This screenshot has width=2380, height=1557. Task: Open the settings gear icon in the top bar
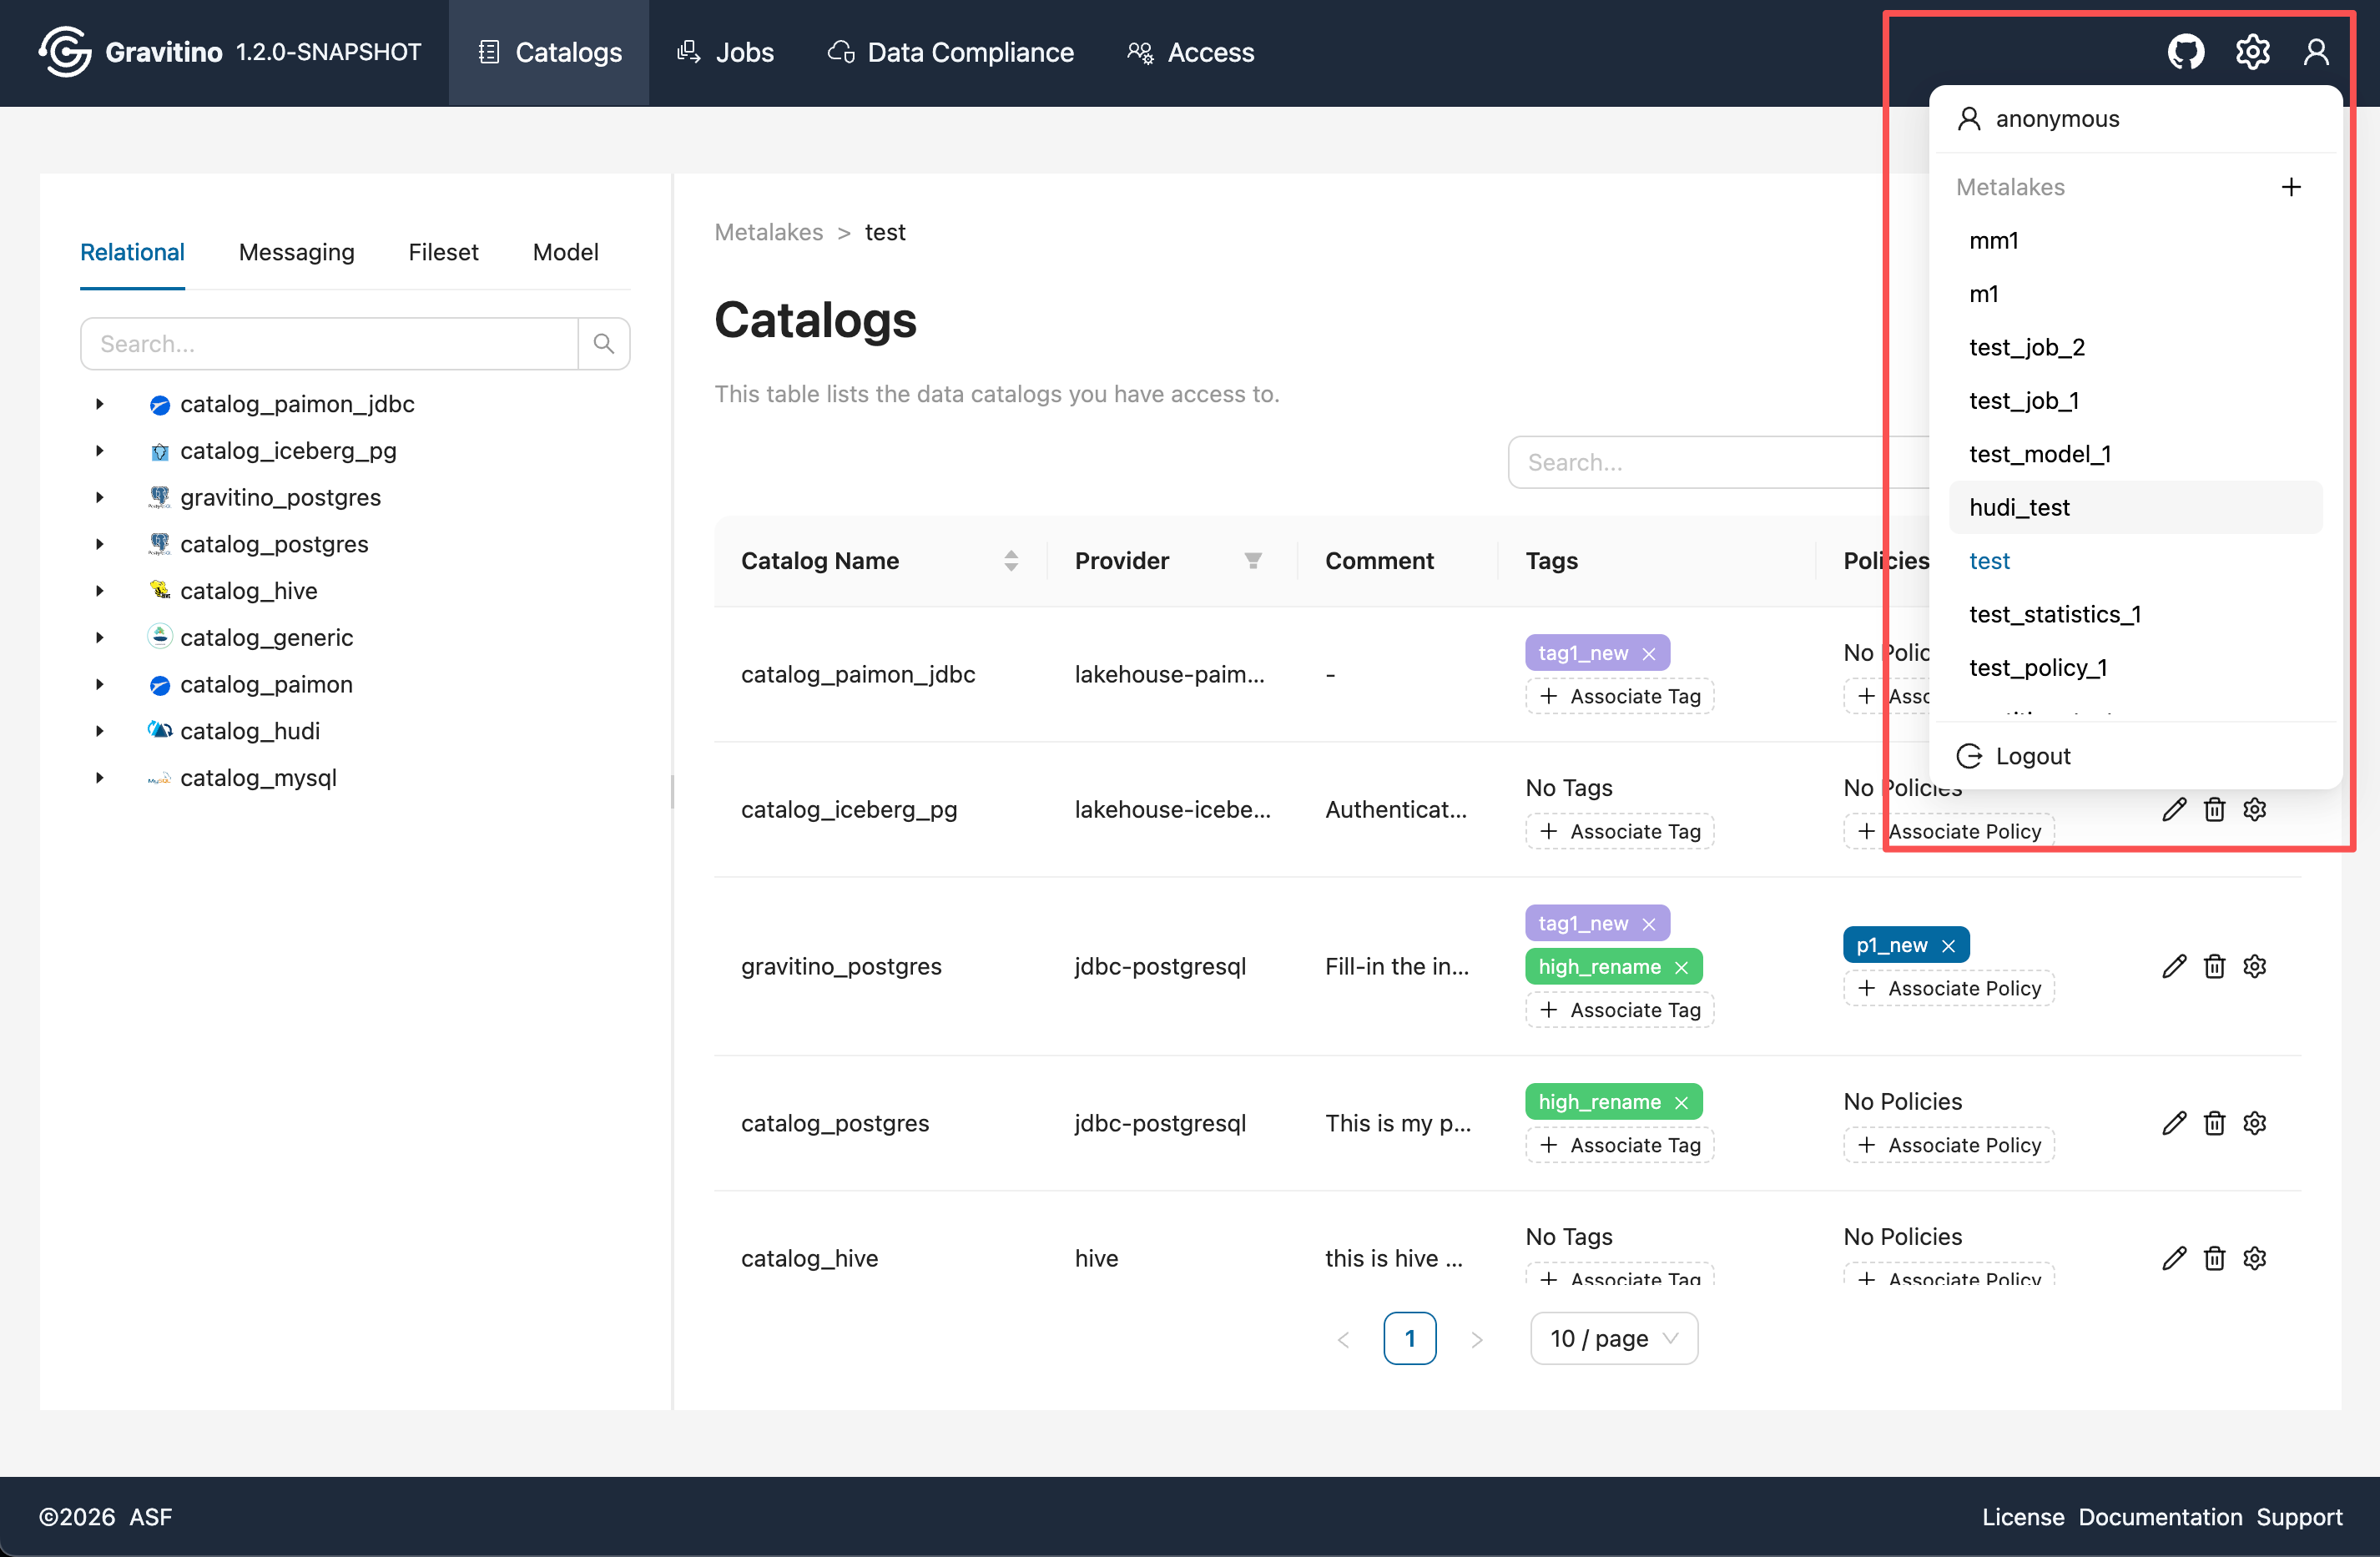coord(2252,52)
